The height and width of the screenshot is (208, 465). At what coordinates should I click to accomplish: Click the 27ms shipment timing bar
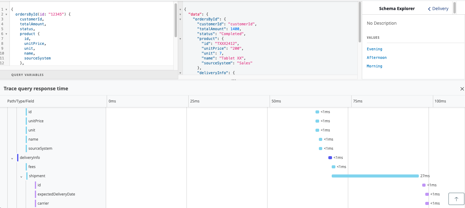point(375,176)
